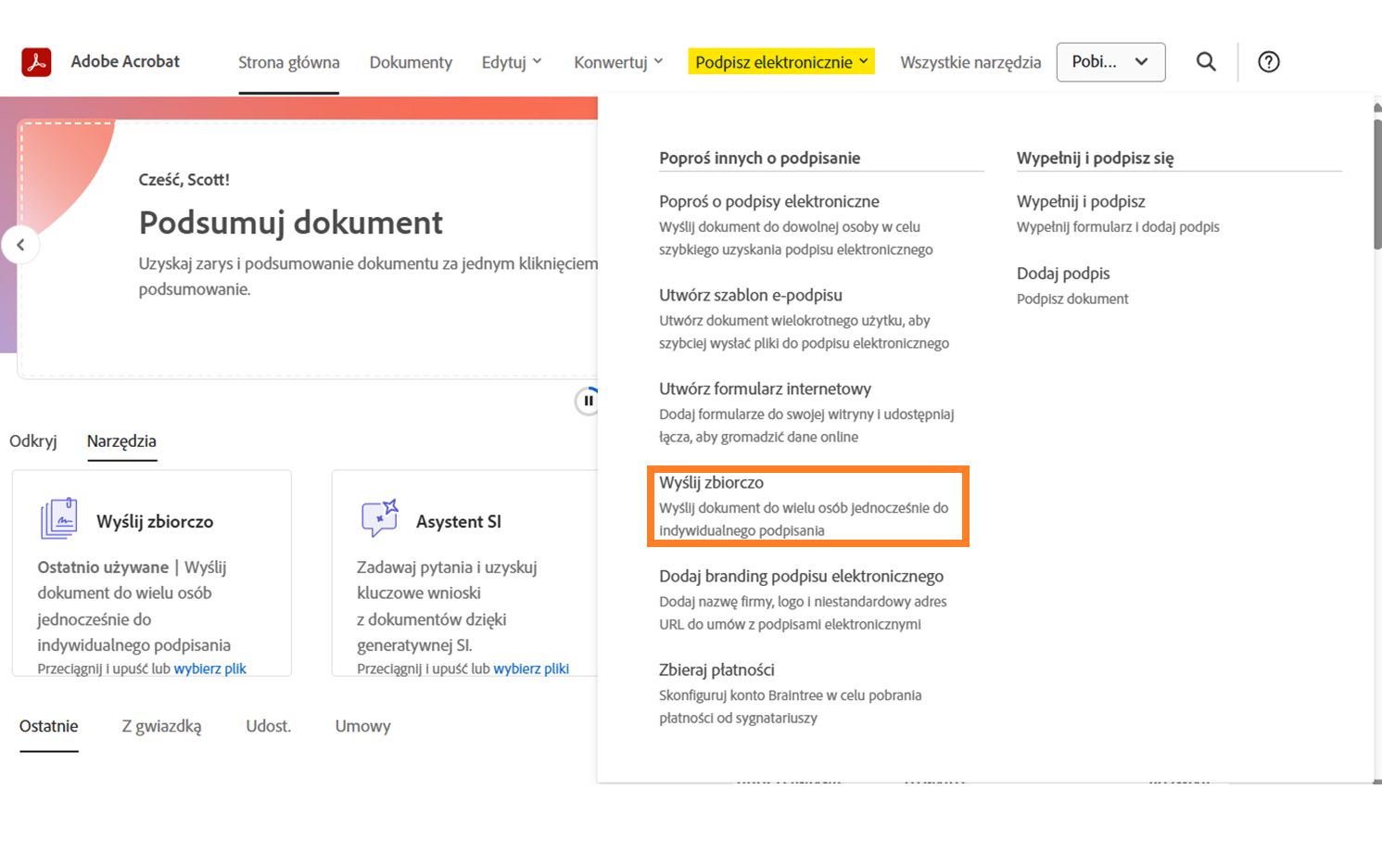The height and width of the screenshot is (841, 1382).
Task: Click the Wyślij zbiorczo card title
Action: point(155,522)
